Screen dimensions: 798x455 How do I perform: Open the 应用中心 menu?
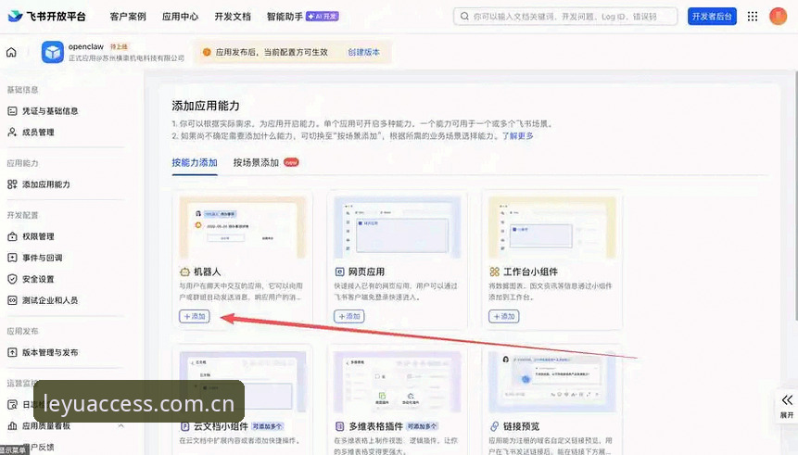(x=180, y=17)
